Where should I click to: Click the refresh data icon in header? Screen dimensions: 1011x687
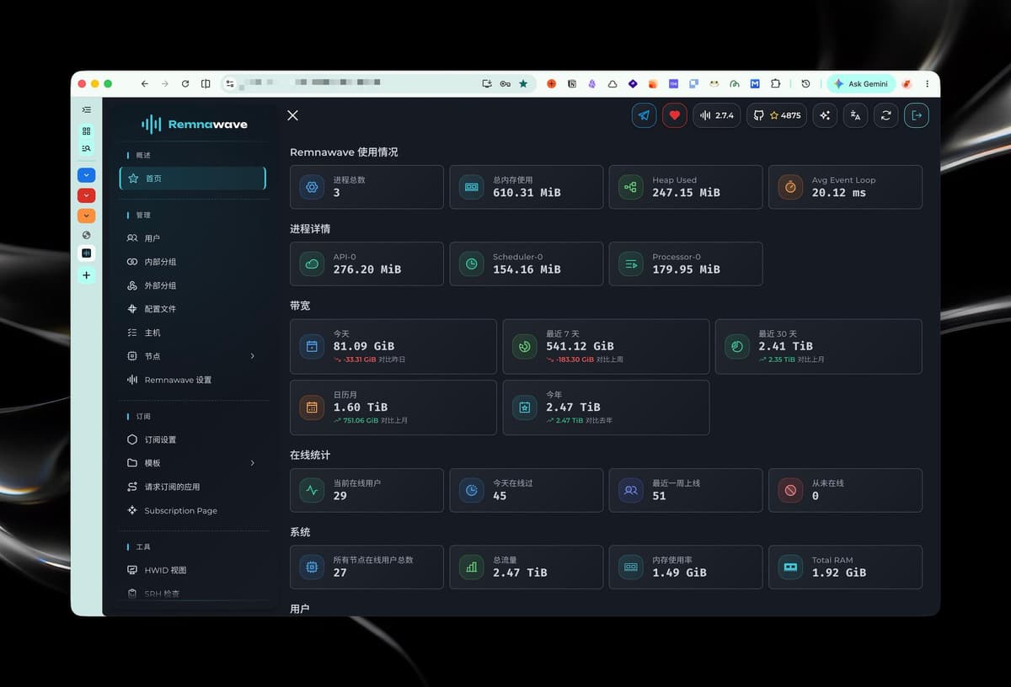point(885,115)
